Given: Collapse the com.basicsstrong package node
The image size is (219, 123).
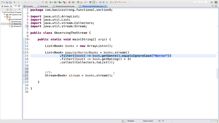Looking at the screenshot, I should coord(7,19).
